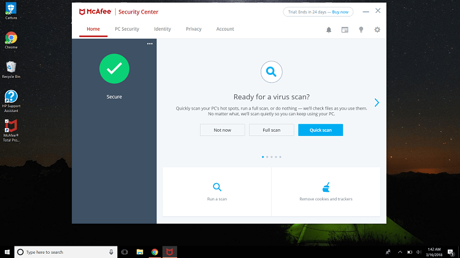This screenshot has height=258, width=460.
Task: Click the Security Center title text
Action: click(138, 12)
